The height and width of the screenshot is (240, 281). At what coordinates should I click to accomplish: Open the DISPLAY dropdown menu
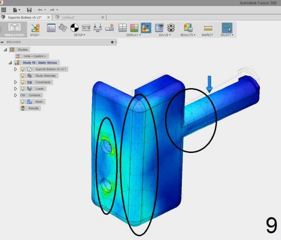(134, 35)
